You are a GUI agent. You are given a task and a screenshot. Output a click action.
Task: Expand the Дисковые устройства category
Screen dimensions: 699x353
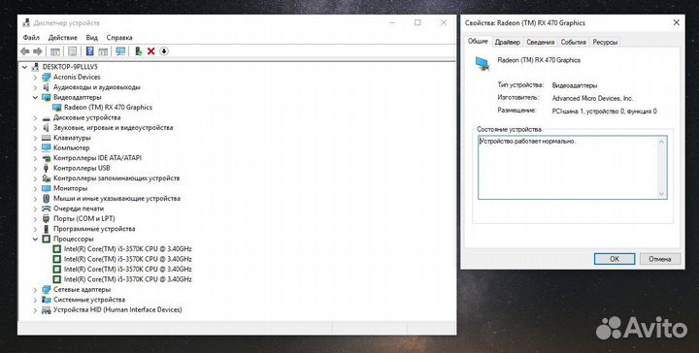pos(35,118)
